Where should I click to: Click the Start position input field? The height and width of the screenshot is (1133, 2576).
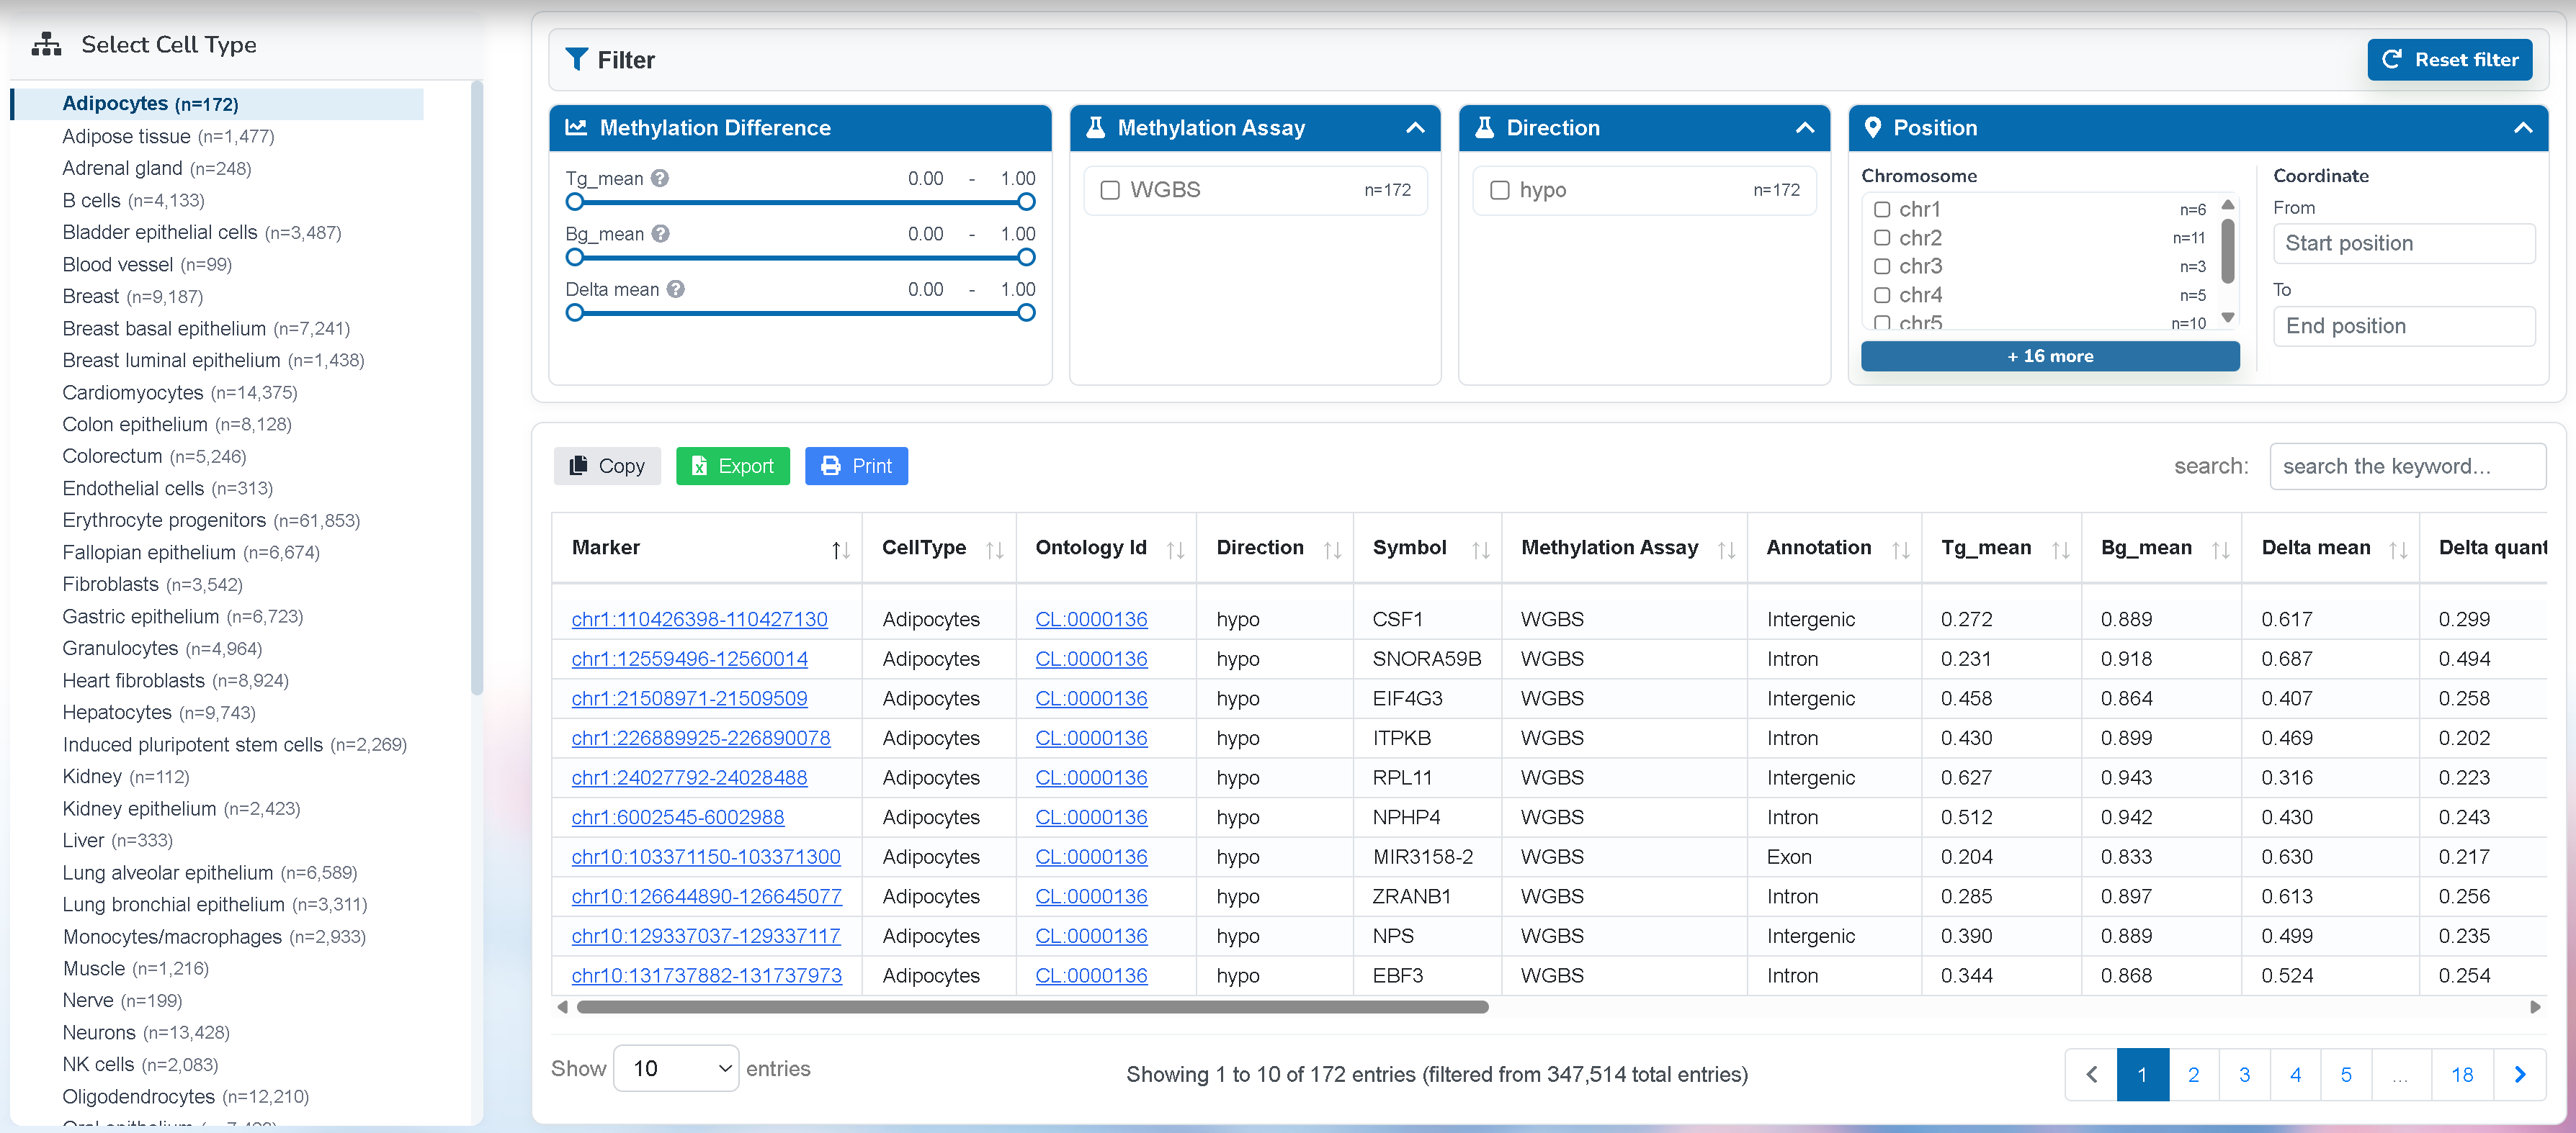2403,244
